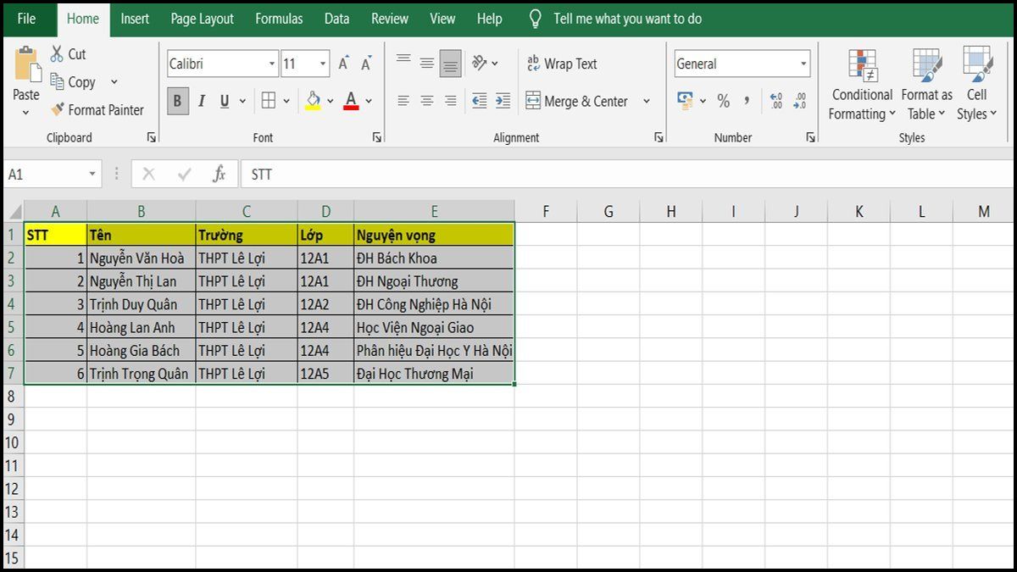
Task: Select cell containing Hoàng Lan Anh
Action: 141,327
